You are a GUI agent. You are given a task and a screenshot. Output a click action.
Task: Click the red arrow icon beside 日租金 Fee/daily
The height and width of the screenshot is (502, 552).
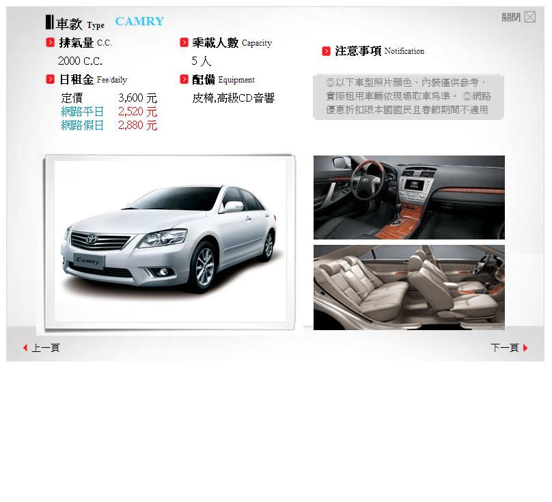50,78
